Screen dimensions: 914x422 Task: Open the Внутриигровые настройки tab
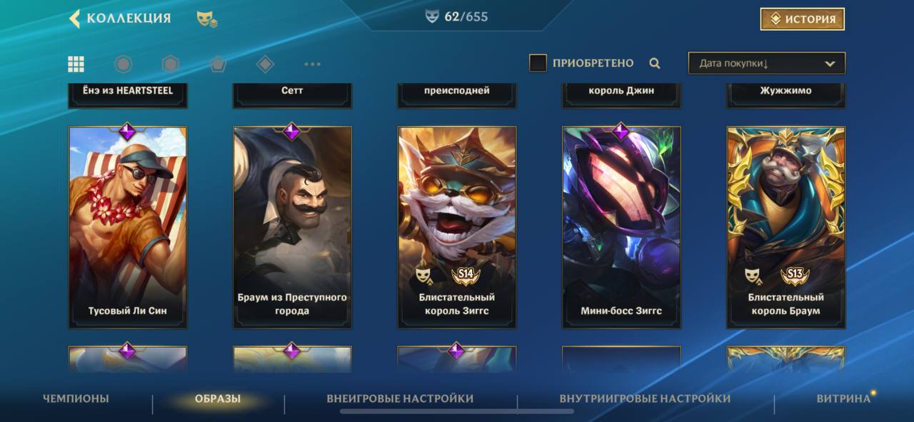[x=645, y=398]
